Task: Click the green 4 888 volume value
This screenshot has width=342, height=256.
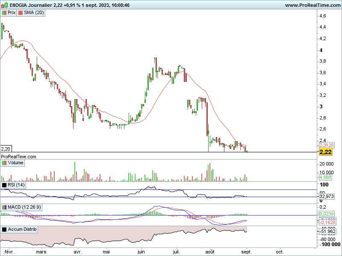Action: click(x=325, y=177)
